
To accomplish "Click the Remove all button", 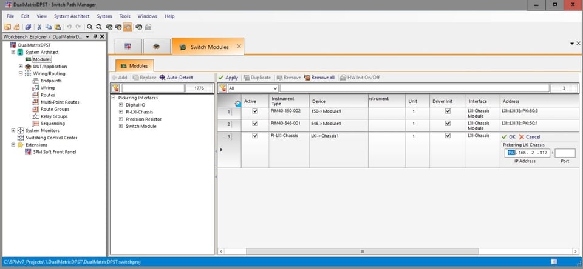I will (x=319, y=78).
